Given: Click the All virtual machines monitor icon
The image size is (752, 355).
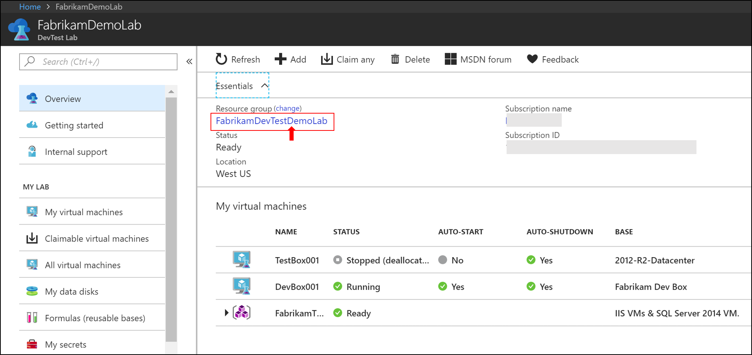Looking at the screenshot, I should (32, 265).
